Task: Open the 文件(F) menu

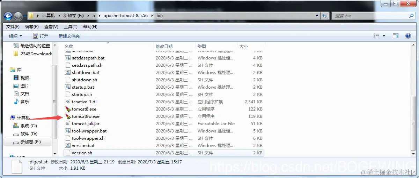Action: (13, 27)
